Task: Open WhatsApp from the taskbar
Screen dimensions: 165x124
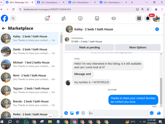Action: [x=26, y=122]
